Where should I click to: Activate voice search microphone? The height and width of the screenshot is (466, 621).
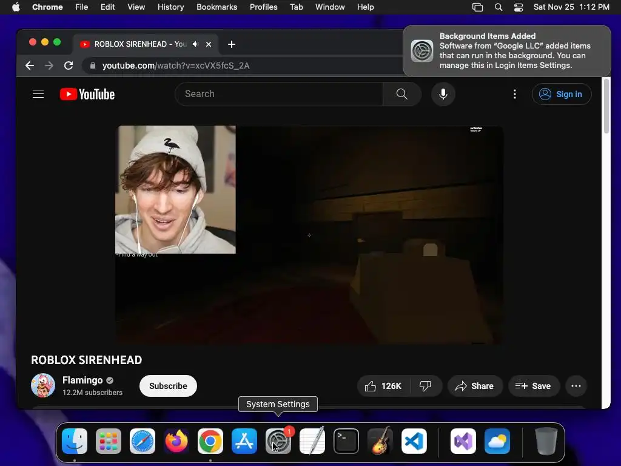coord(443,94)
